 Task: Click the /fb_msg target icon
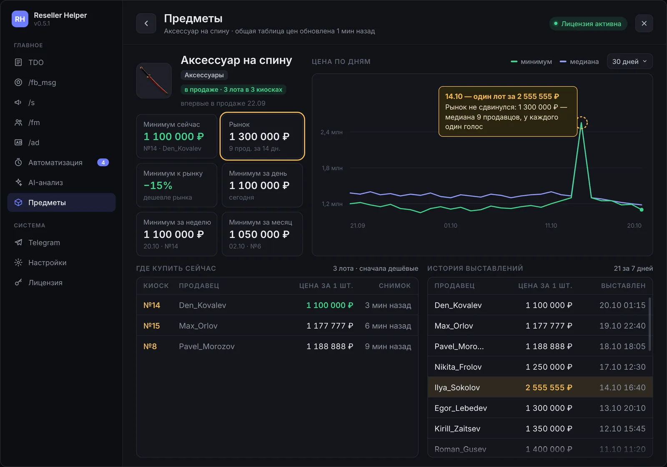(18, 83)
